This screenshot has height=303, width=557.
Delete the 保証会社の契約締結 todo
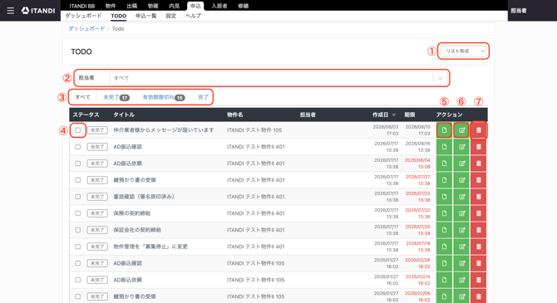[x=479, y=230]
